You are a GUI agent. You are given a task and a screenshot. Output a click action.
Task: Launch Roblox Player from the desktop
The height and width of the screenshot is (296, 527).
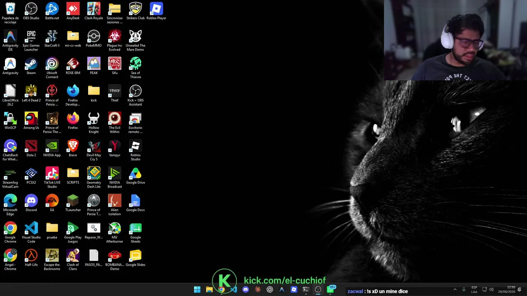point(156,12)
